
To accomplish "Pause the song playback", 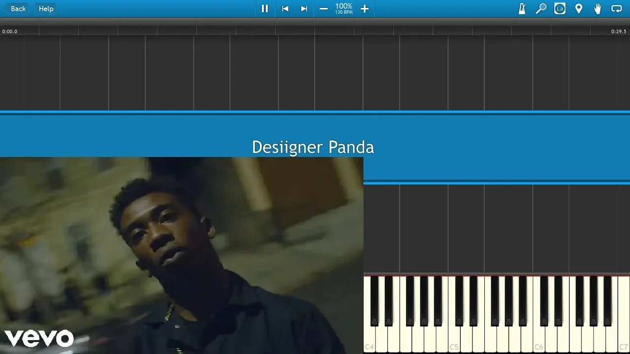I will pyautogui.click(x=264, y=8).
